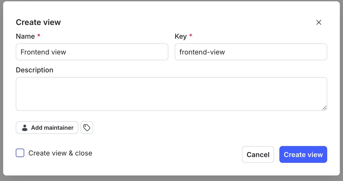Click Cancel to discard the new view
Screen dimensions: 343x181
tap(258, 154)
